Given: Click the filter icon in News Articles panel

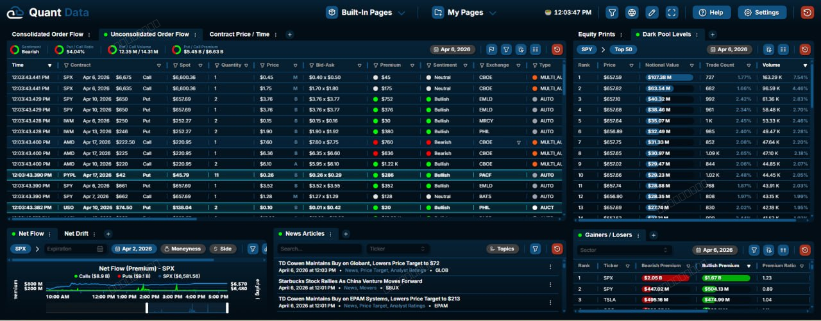Looking at the screenshot, I should (536, 249).
